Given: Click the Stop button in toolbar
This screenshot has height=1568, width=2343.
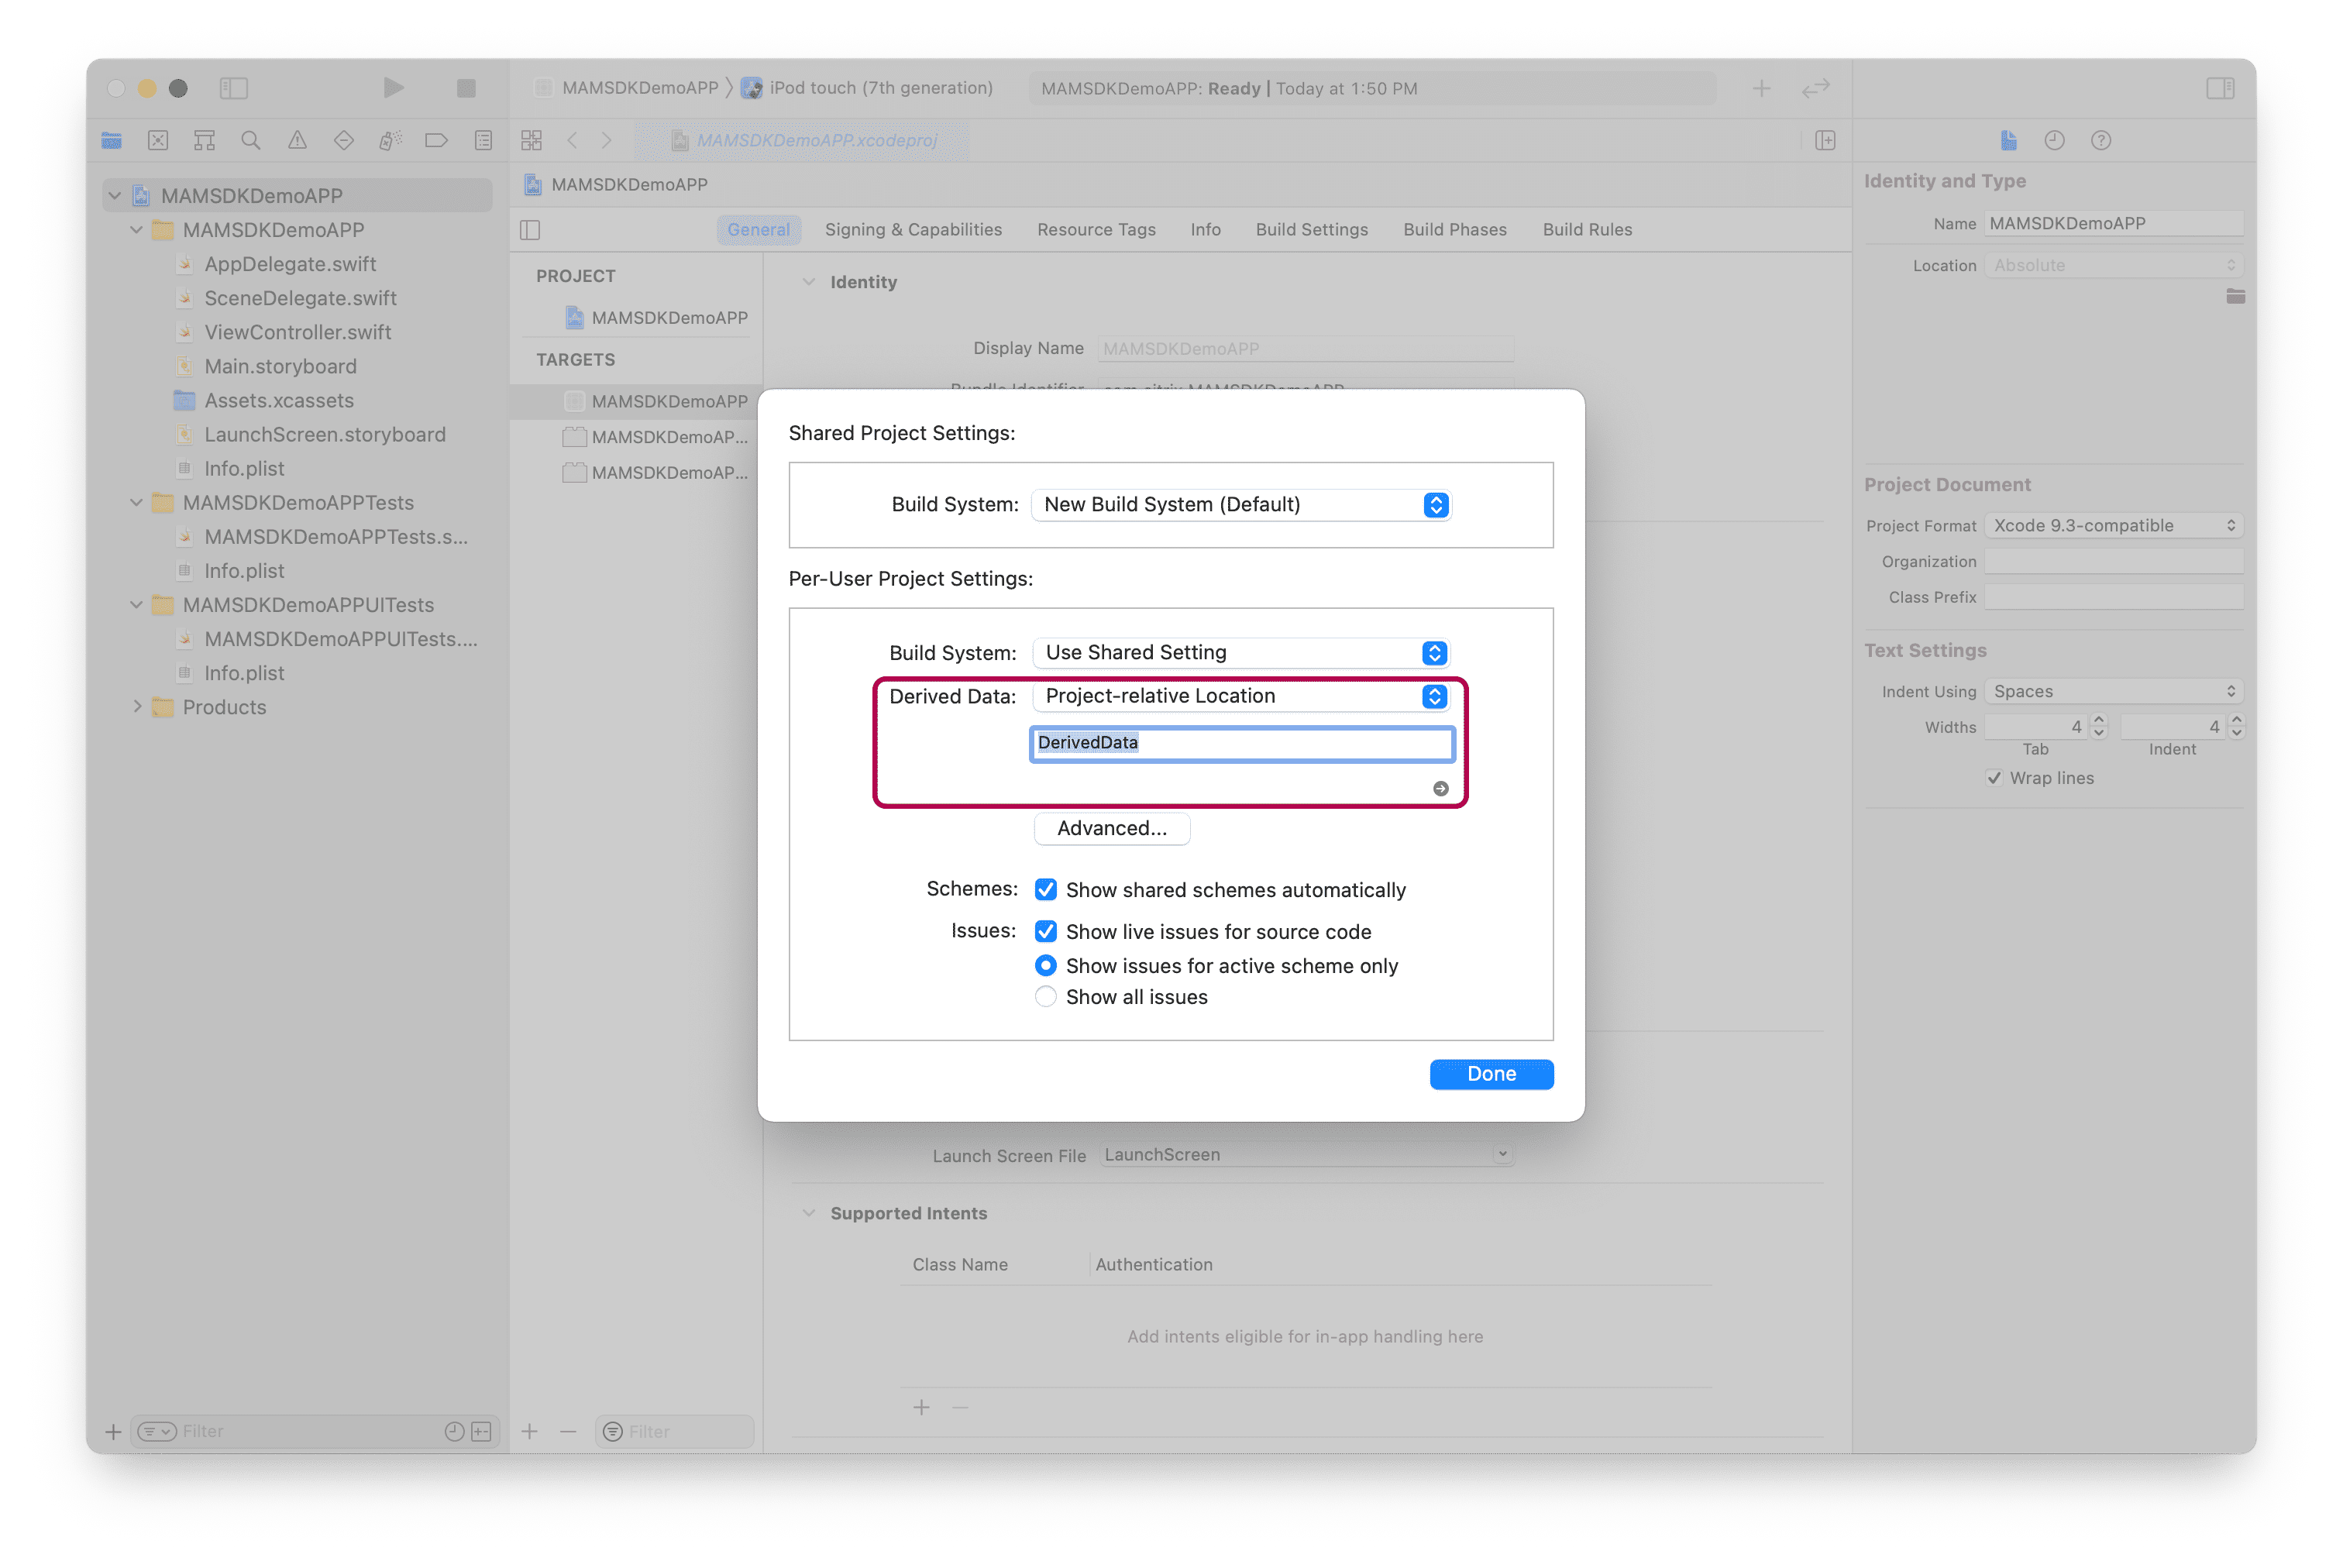Looking at the screenshot, I should pyautogui.click(x=466, y=88).
